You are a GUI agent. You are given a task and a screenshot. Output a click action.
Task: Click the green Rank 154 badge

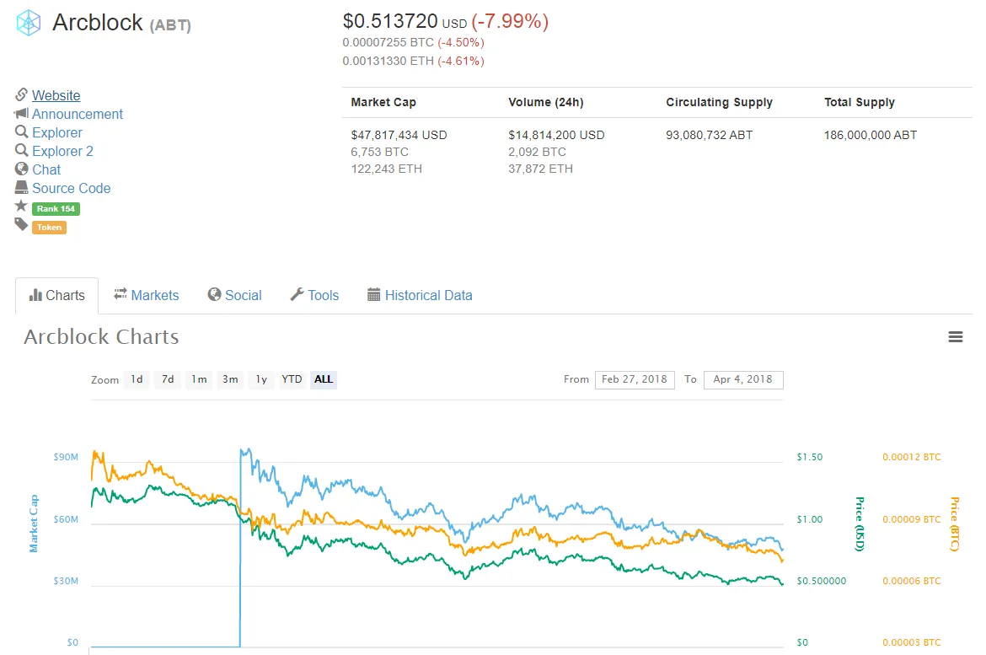56,208
